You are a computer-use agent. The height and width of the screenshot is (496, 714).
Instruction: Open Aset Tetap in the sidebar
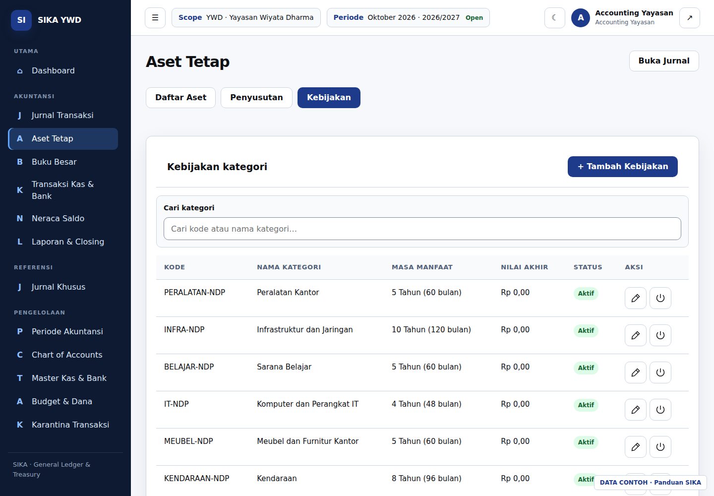pyautogui.click(x=63, y=138)
